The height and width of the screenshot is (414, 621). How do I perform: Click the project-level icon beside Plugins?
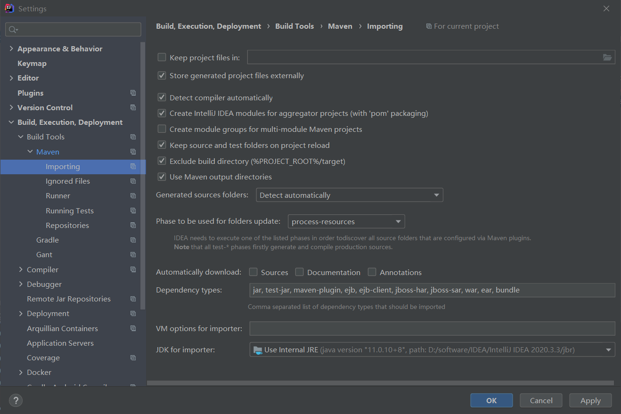coord(133,93)
